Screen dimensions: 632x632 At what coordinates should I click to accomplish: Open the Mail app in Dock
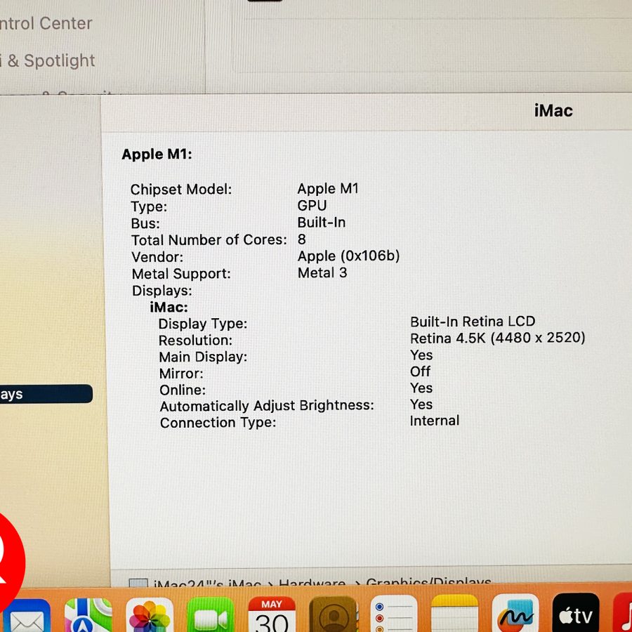point(25,617)
